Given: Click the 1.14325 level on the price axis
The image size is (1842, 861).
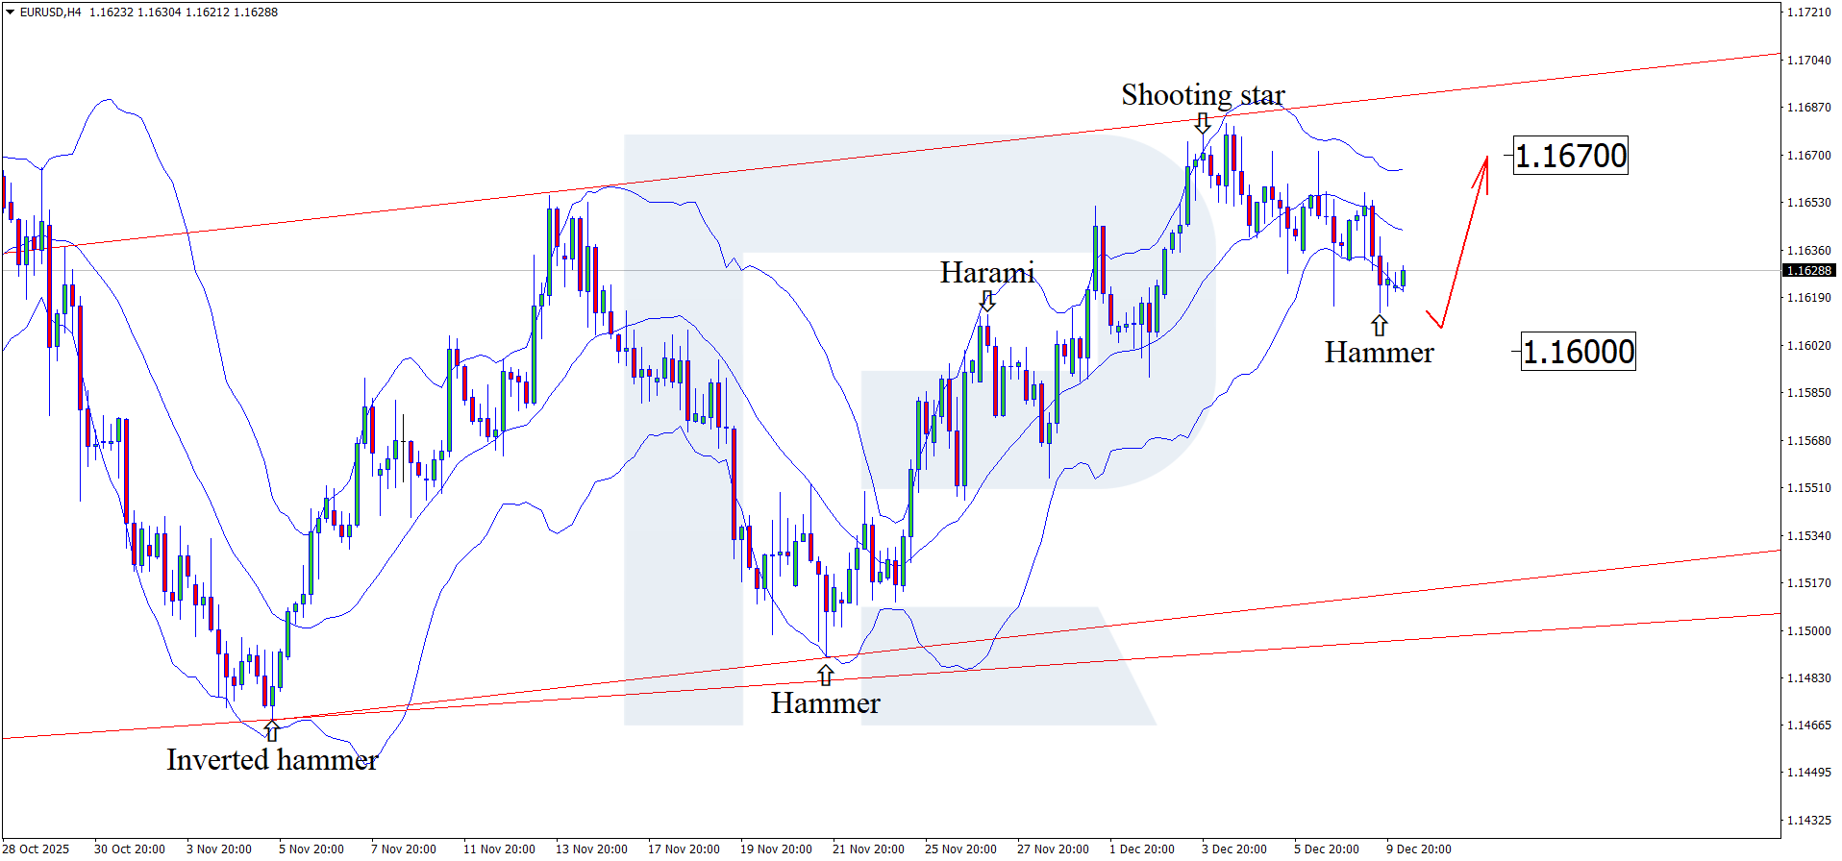Looking at the screenshot, I should point(1808,821).
